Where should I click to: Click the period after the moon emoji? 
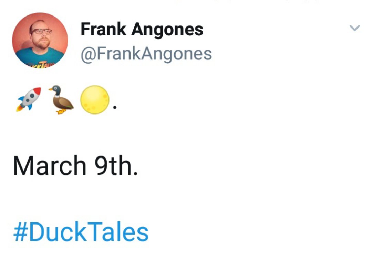coord(115,108)
